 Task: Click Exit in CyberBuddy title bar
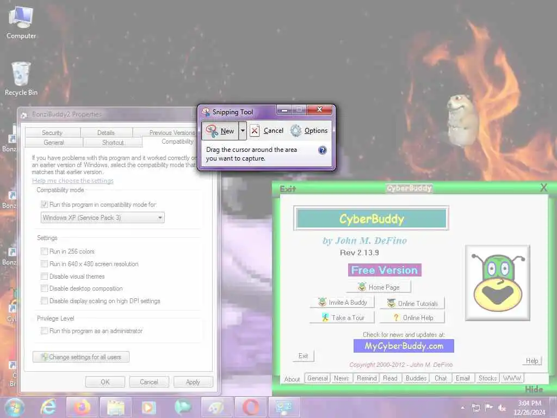(287, 189)
